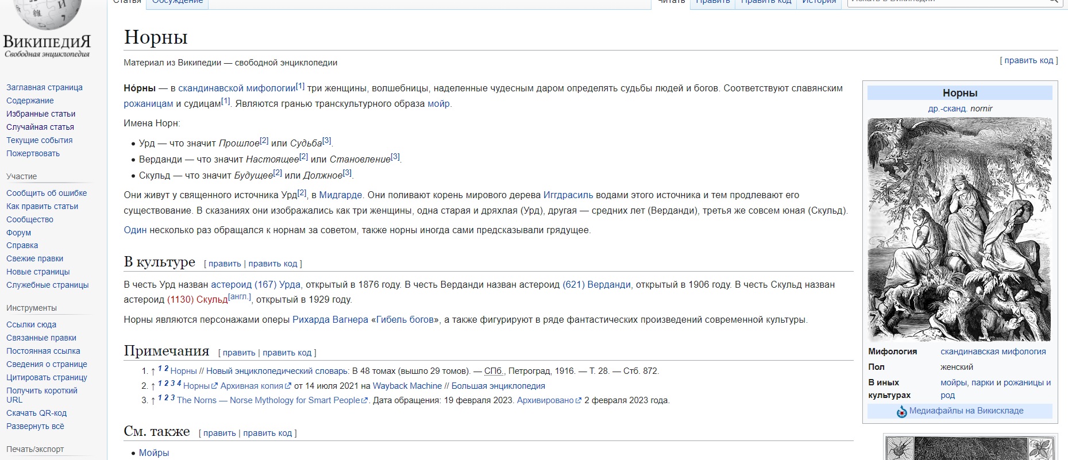Image resolution: width=1068 pixels, height=460 pixels.
Task: Click Ссылки сюда in the tools section
Action: tap(31, 324)
